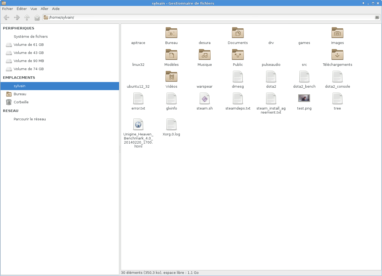Screen dimensions: 382x276
Task: Open the Vue menu
Action: [x=33, y=9]
